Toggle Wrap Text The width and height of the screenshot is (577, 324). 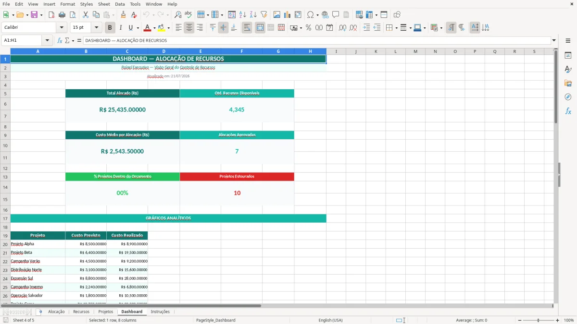pos(247,28)
